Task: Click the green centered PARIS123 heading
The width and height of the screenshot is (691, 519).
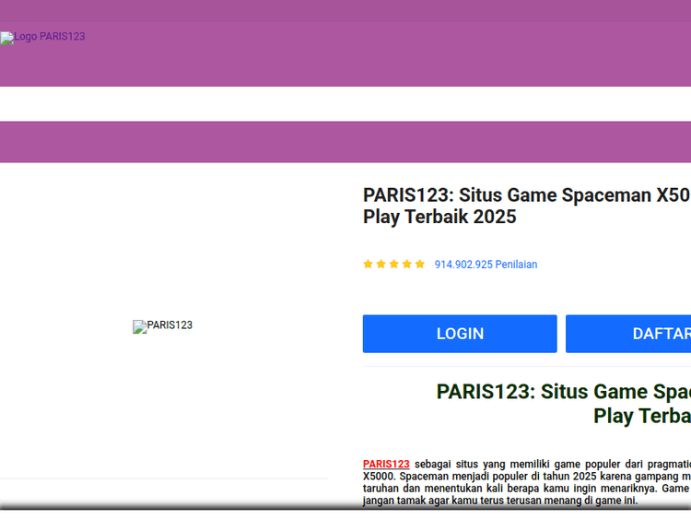Action: point(563,392)
